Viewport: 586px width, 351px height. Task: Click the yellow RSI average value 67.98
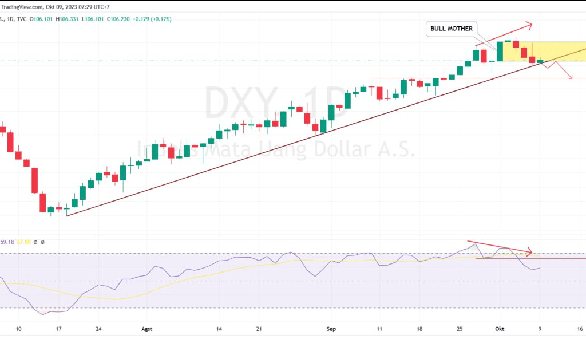(x=23, y=242)
